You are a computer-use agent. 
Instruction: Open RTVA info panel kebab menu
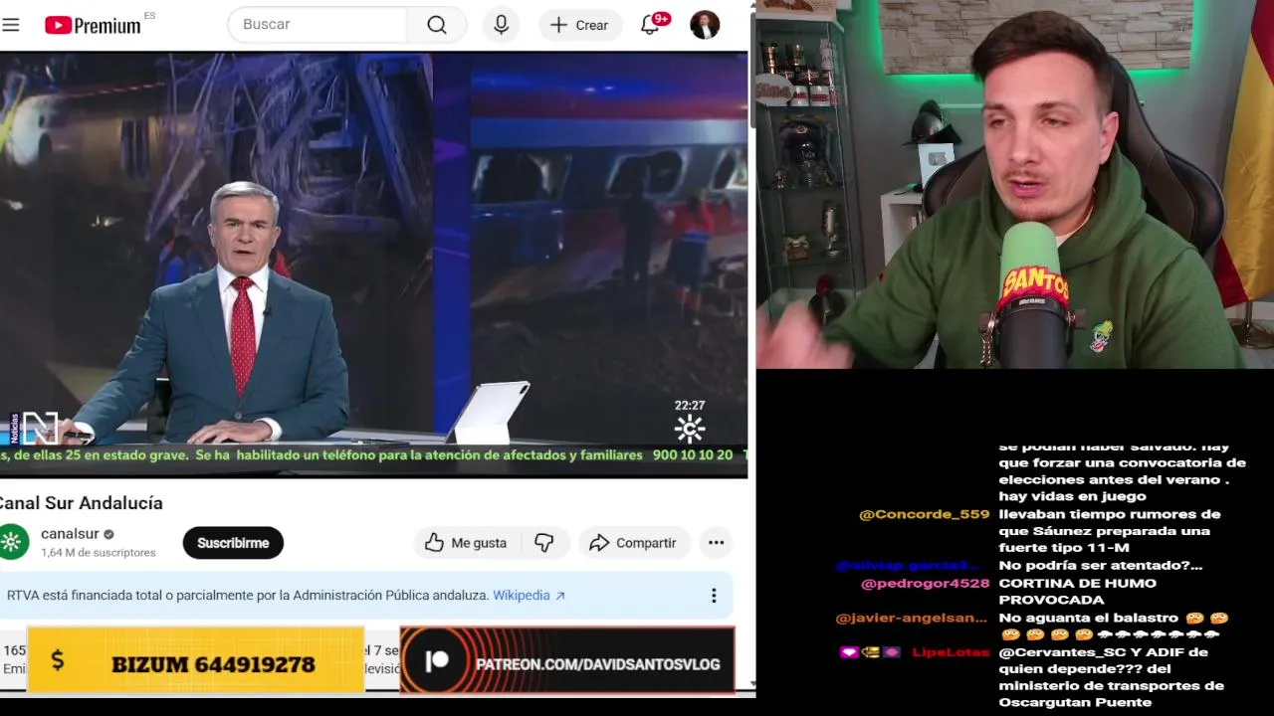point(713,596)
